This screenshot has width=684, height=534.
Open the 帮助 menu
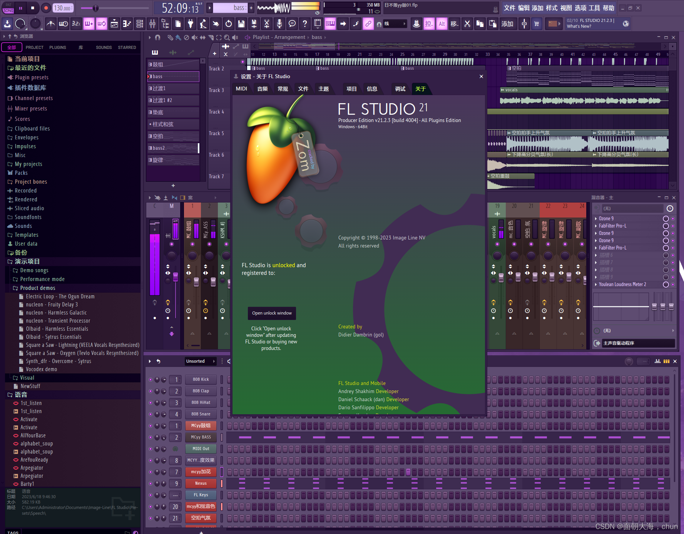click(608, 8)
